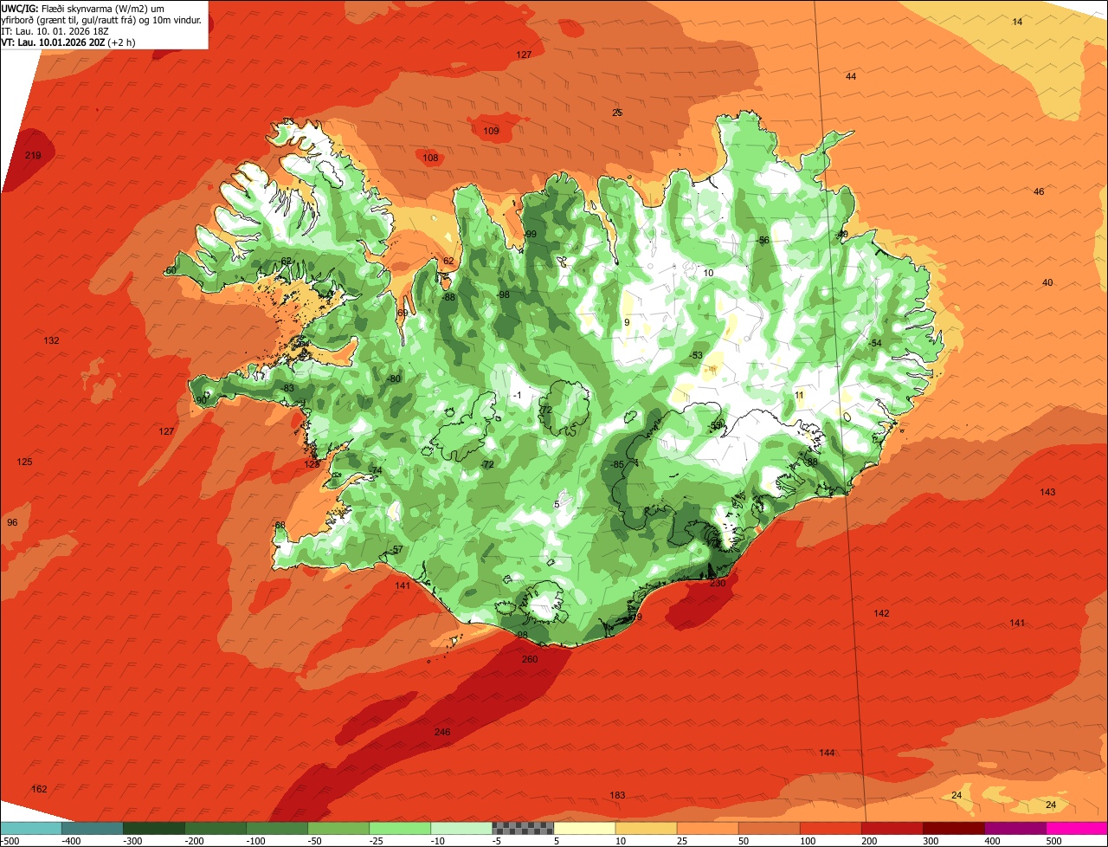Click the '108' flux value on the map

pyautogui.click(x=430, y=158)
